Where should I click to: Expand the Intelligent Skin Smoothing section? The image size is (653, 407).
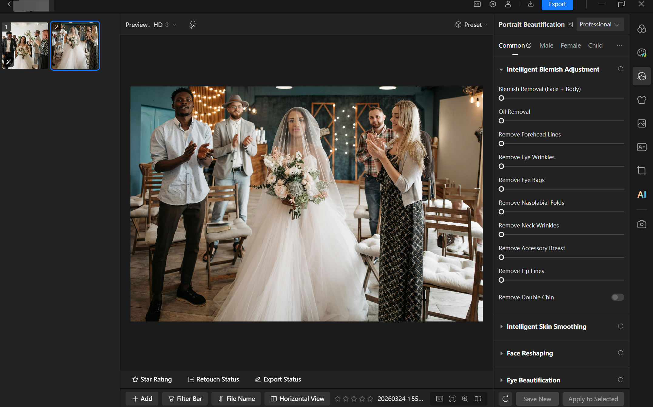[x=546, y=326]
